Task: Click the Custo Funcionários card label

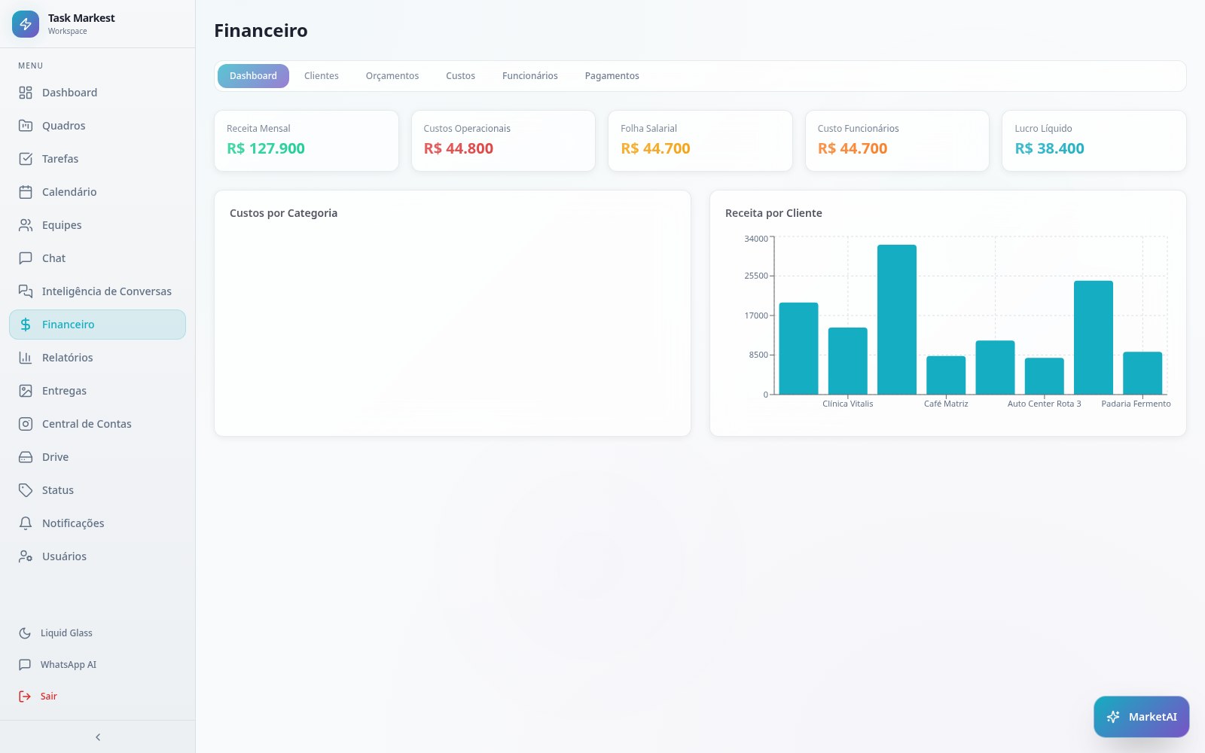Action: [858, 129]
